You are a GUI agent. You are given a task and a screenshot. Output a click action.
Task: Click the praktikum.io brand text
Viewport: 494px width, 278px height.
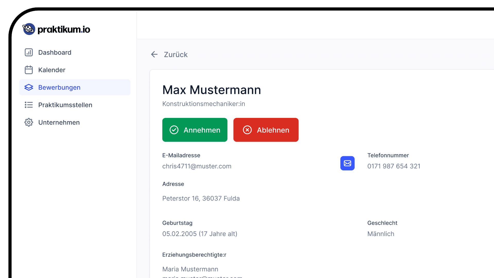pyautogui.click(x=64, y=30)
